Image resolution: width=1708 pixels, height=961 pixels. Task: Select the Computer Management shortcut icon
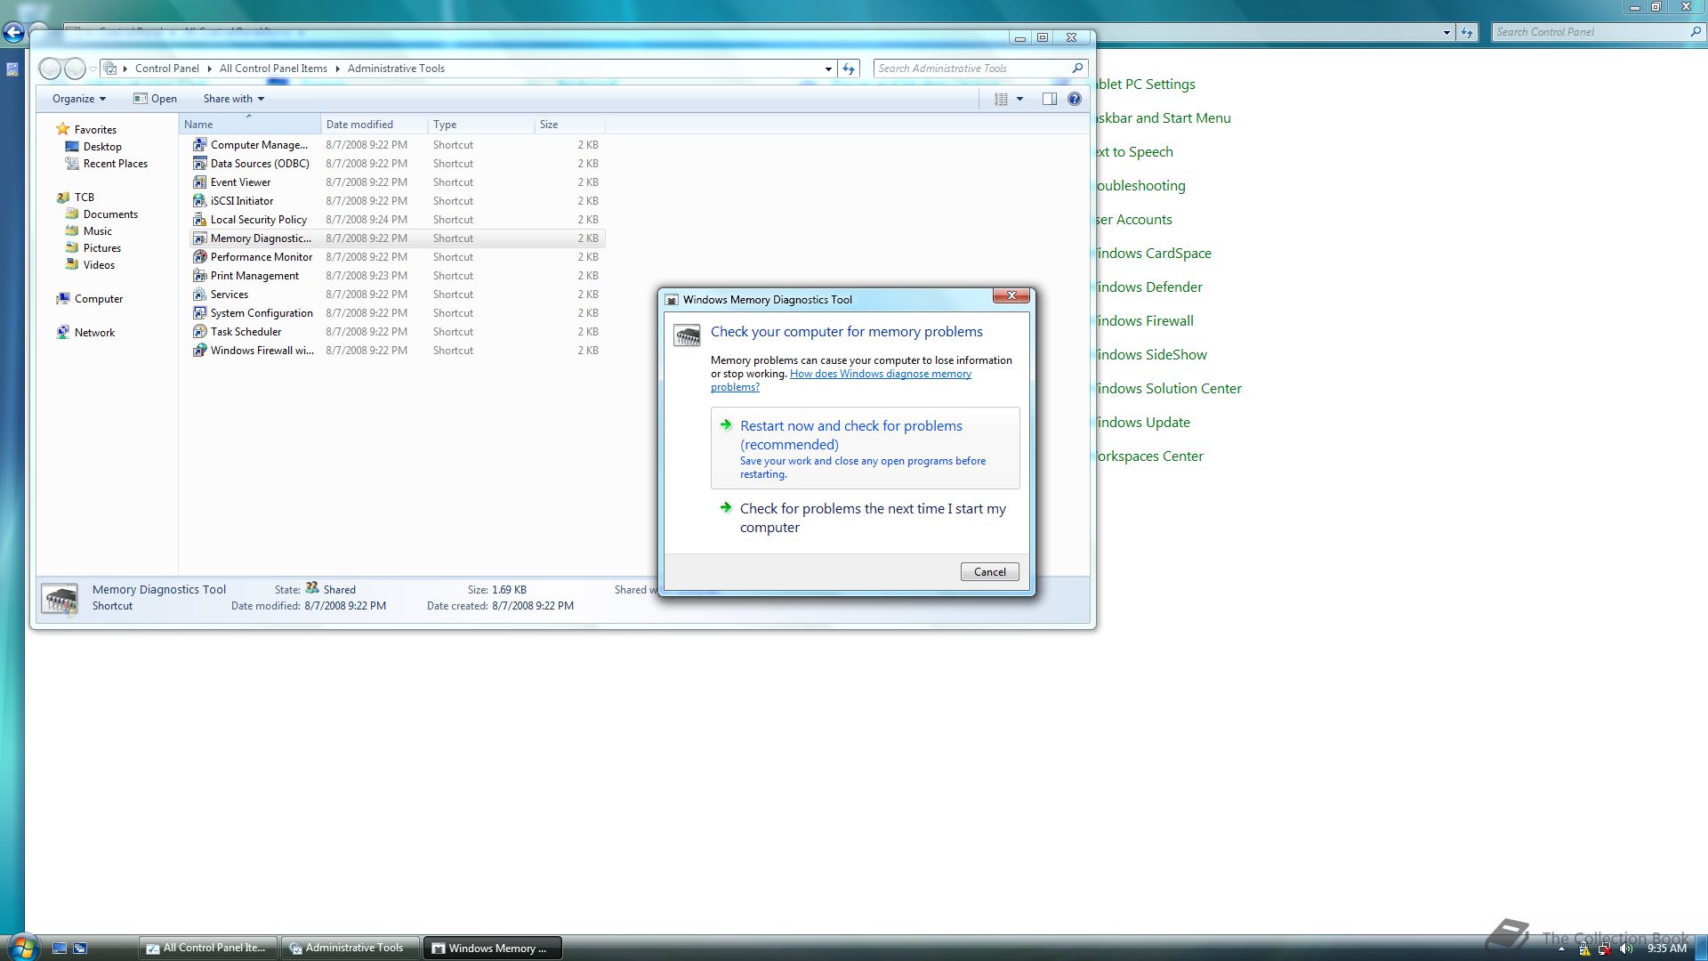(200, 144)
